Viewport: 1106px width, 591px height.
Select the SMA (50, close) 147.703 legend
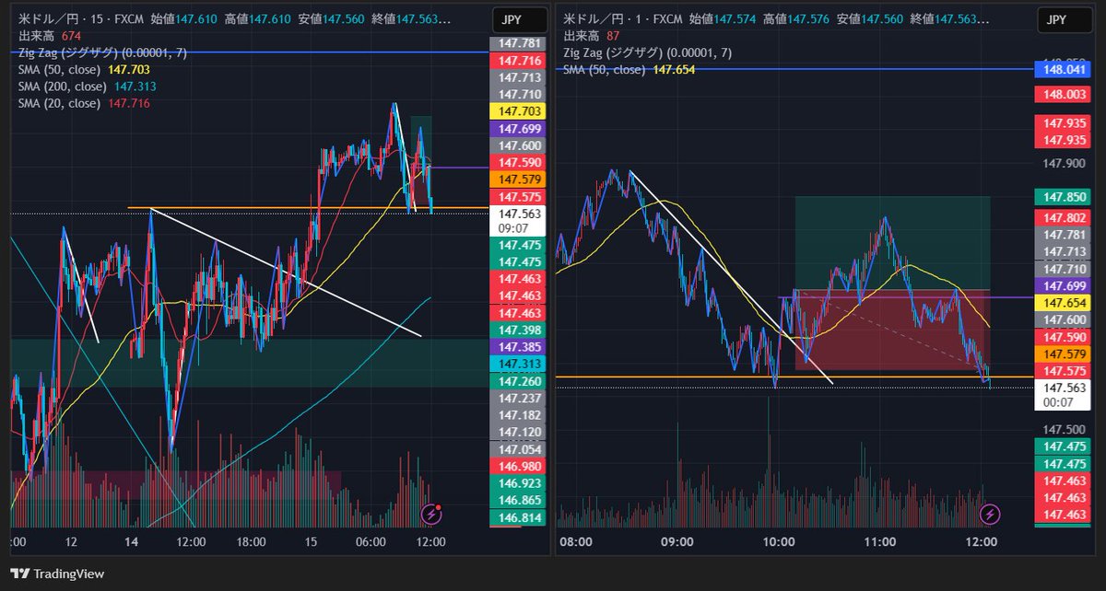click(x=84, y=69)
